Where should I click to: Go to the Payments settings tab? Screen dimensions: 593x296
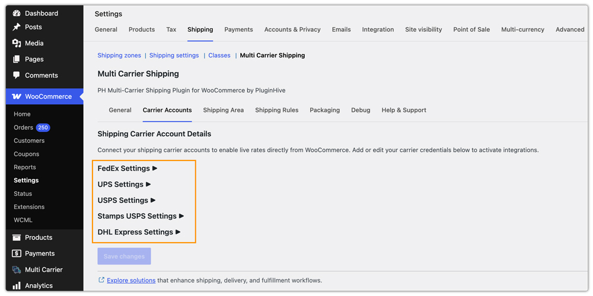coord(238,30)
